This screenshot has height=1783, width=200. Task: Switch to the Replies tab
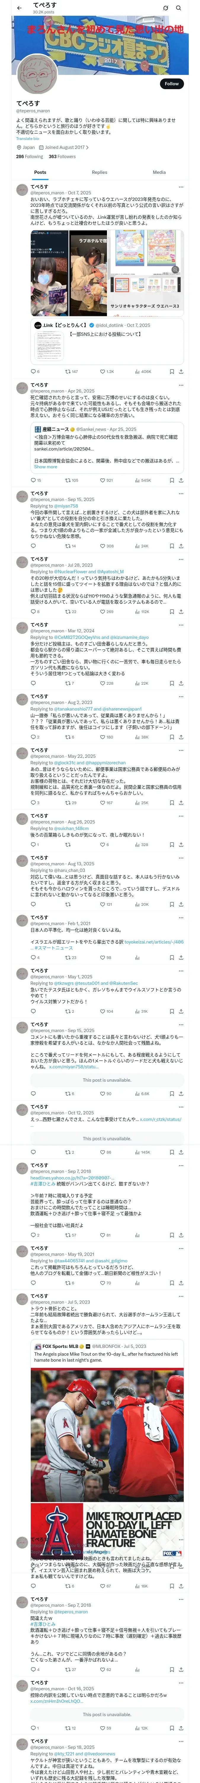pos(99,172)
